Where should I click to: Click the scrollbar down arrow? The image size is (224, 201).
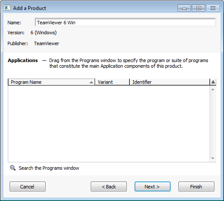(x=213, y=158)
